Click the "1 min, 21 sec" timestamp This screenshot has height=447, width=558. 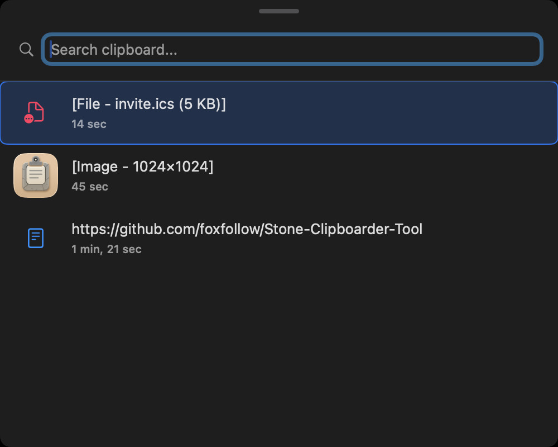point(107,249)
